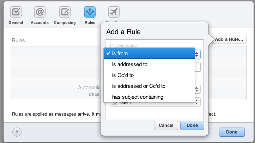Open the Sent folder dropdown
Image resolution: width=255 pixels, height=143 pixels.
pyautogui.click(x=198, y=102)
